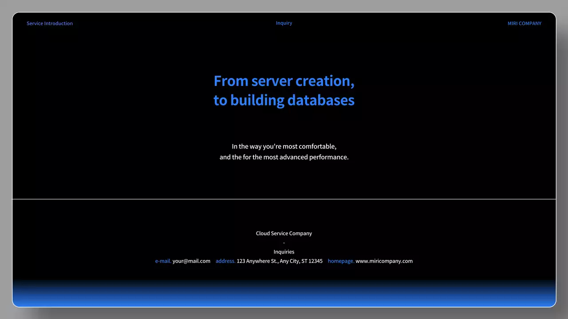Select the Inquiry navigation item

[x=284, y=23]
